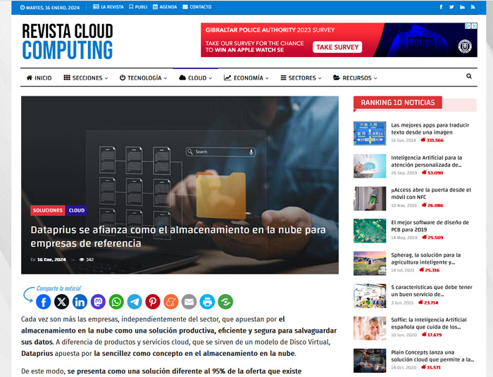Expand the Cloud menu
493x377 pixels.
pos(195,78)
